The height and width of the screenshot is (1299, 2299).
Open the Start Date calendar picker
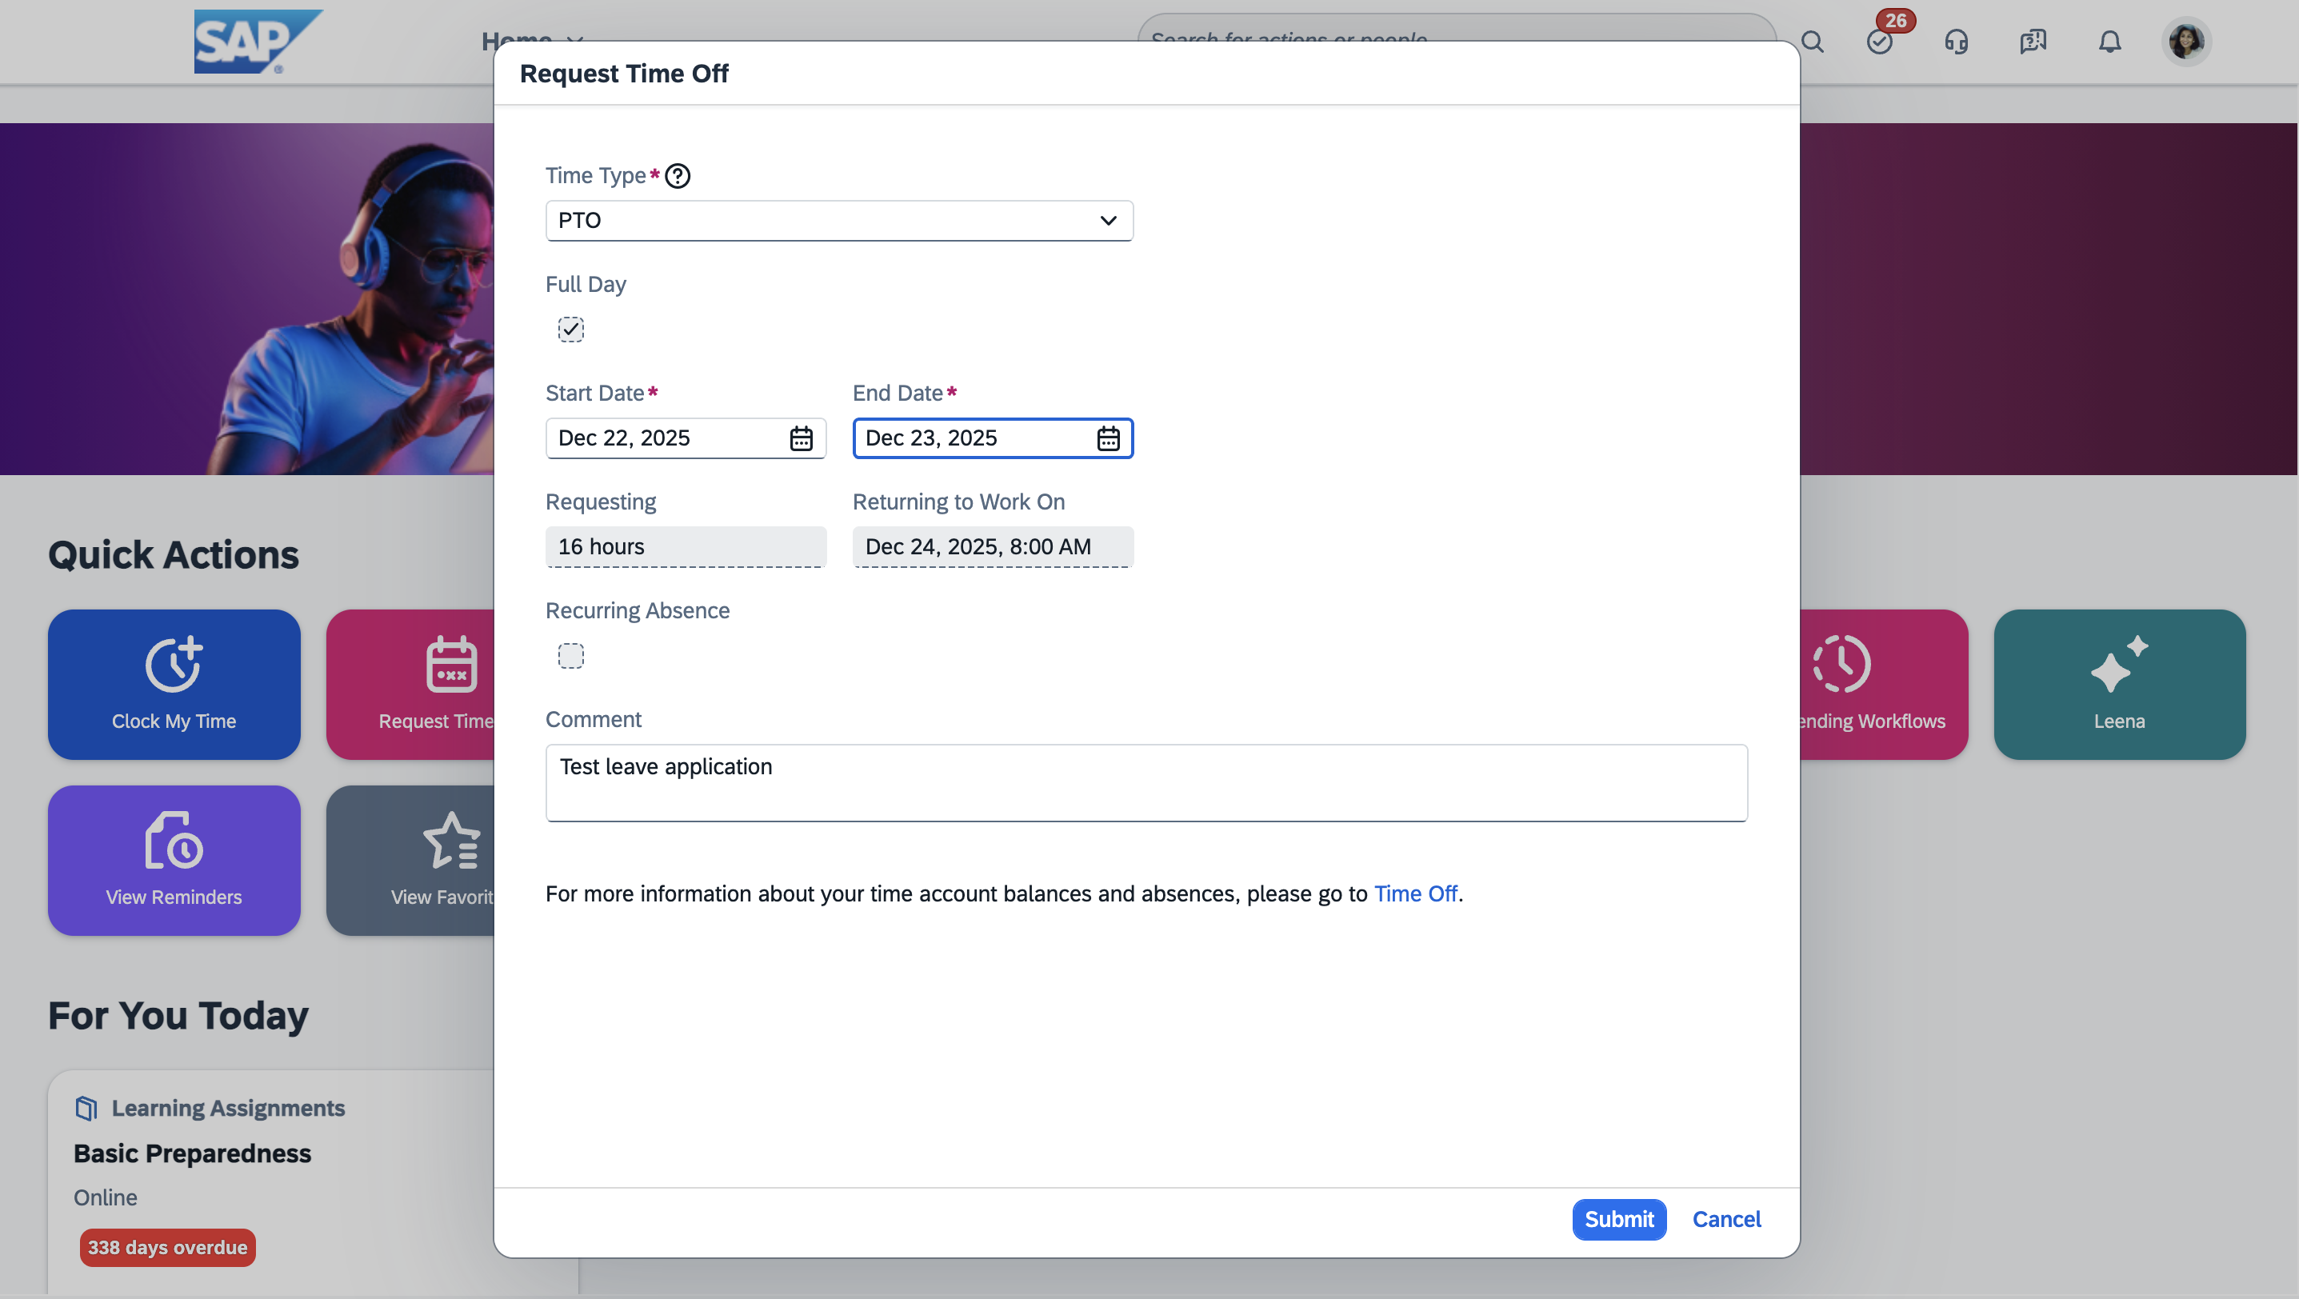pyautogui.click(x=801, y=438)
